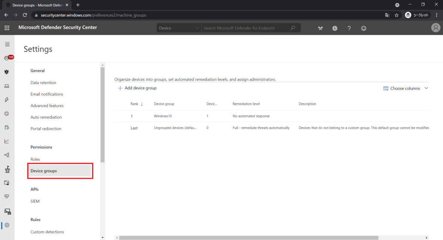Open the Service health heart icon
Screen dimensions: 443x240
(7, 196)
